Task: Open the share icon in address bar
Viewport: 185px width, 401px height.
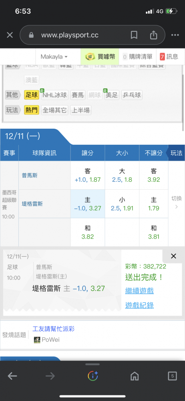Action: [153, 35]
